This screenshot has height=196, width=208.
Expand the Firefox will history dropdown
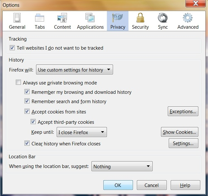pyautogui.click(x=74, y=70)
